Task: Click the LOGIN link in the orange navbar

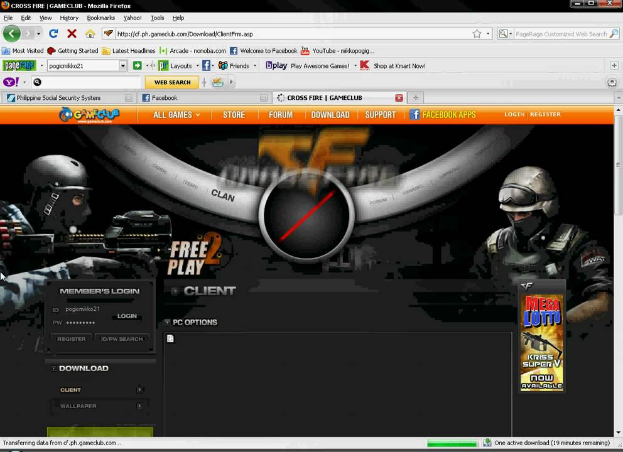Action: pos(514,114)
